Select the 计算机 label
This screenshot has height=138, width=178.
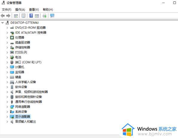(x=20, y=67)
